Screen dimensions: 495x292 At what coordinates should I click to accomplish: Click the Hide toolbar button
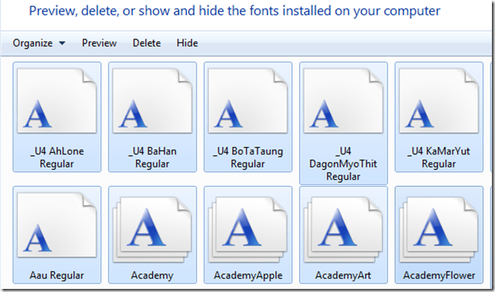[188, 43]
